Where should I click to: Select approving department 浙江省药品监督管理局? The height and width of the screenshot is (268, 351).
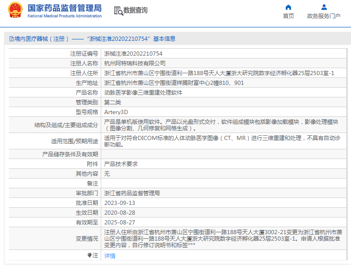coord(132,193)
